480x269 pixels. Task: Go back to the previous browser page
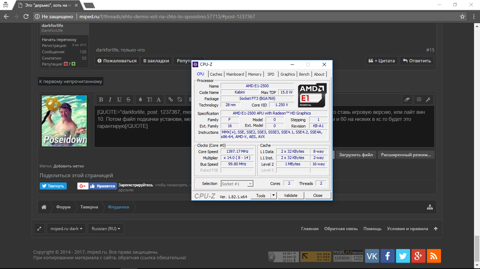coord(6,16)
